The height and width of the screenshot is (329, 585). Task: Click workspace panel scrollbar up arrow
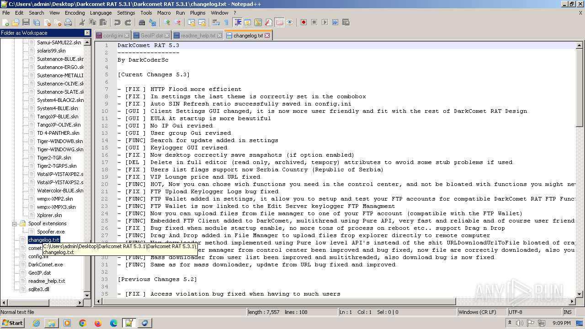tap(87, 42)
